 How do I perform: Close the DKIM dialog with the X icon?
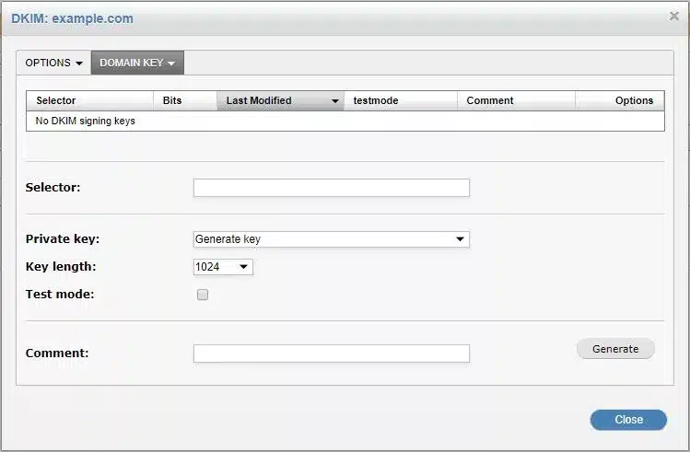(673, 16)
